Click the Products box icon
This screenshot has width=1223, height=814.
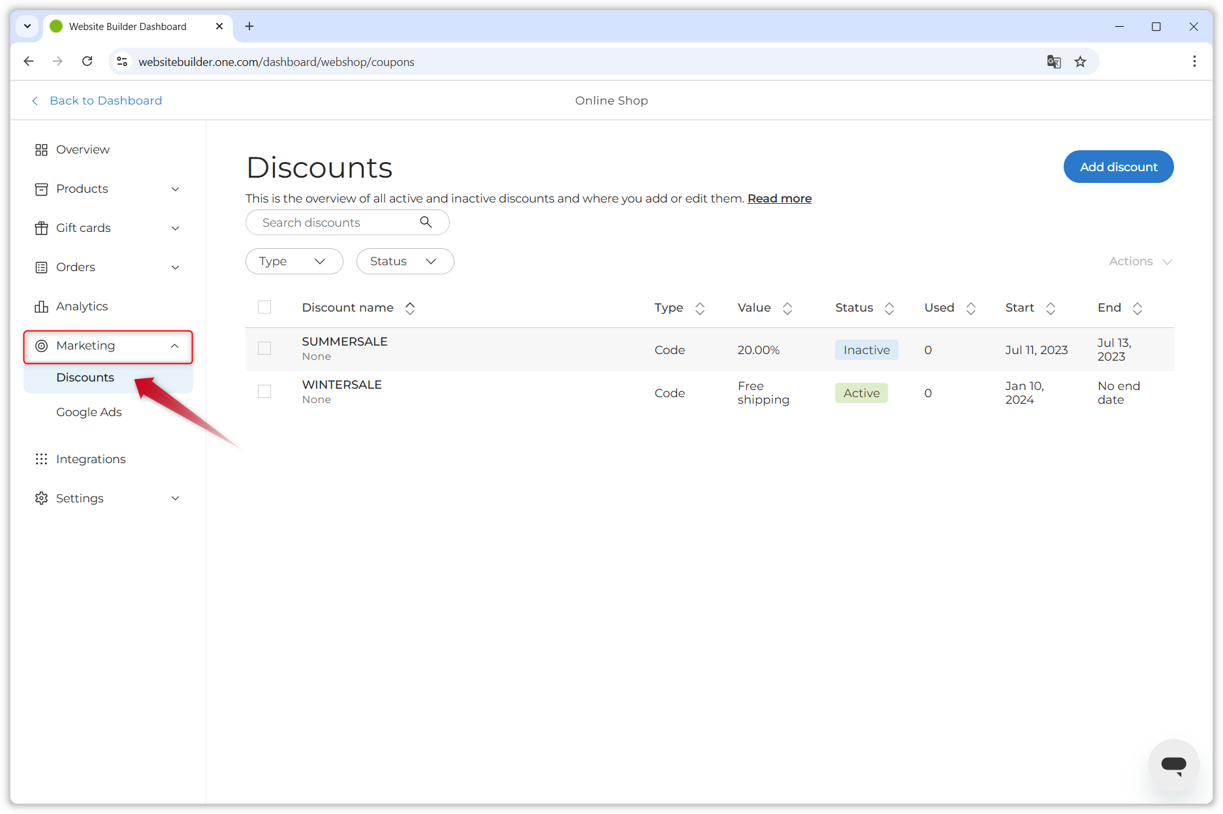tap(41, 188)
